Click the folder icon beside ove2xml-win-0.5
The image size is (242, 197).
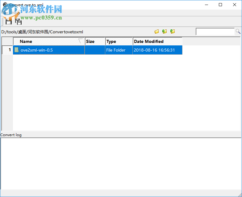(16, 50)
